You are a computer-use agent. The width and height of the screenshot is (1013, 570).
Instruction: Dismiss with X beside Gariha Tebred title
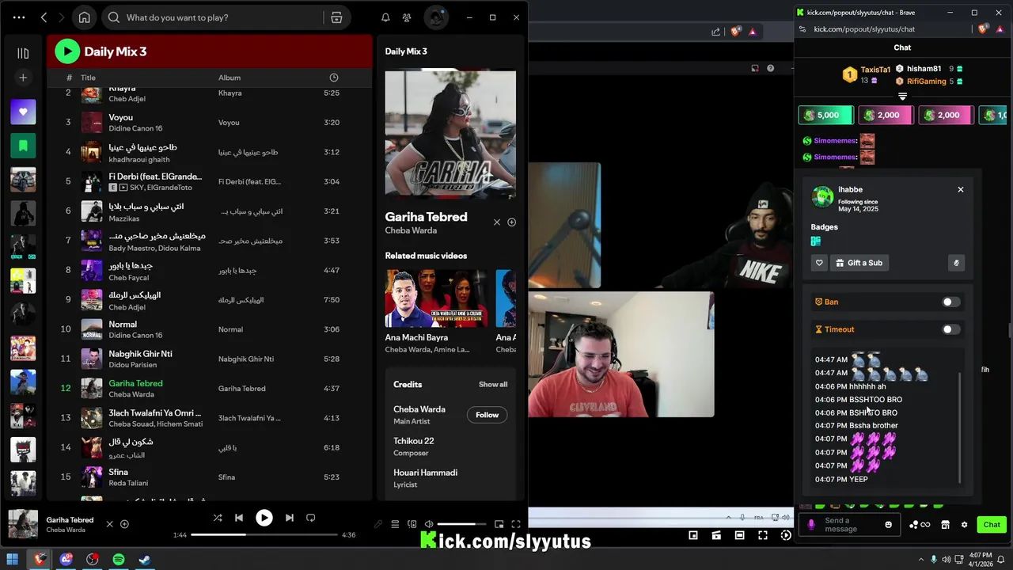click(497, 222)
